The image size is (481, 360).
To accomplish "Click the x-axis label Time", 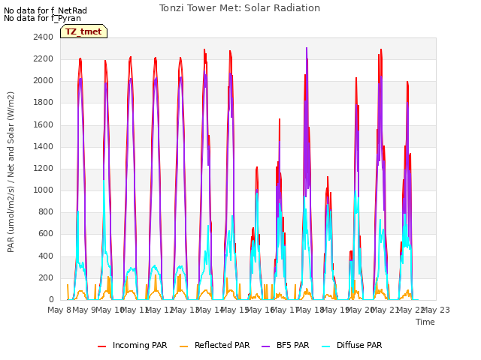I will 425,322.
